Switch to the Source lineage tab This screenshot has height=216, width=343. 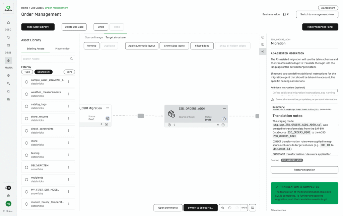point(94,37)
